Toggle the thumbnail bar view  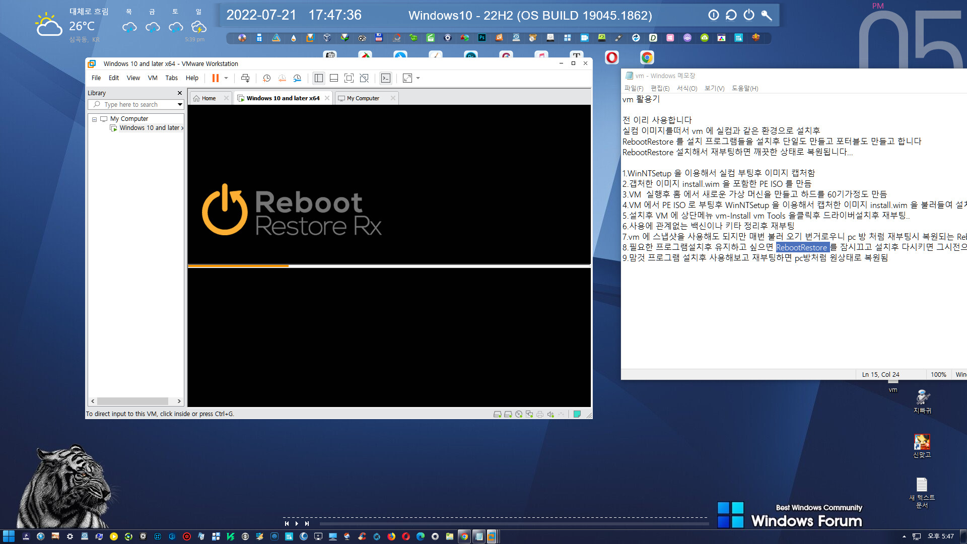tap(334, 78)
